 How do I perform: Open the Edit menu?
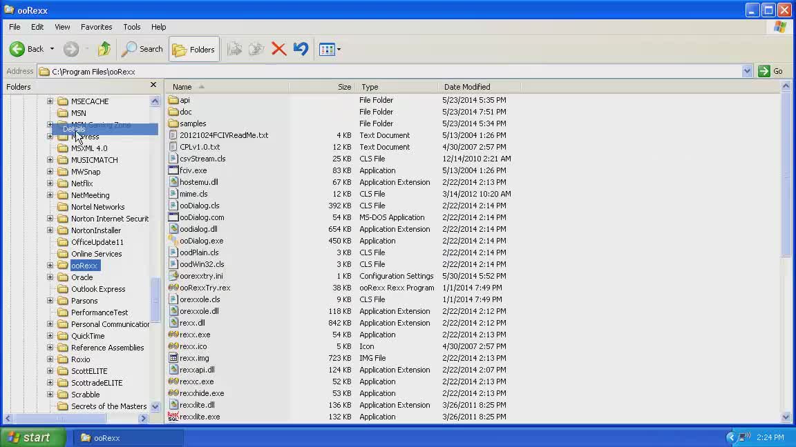point(37,27)
